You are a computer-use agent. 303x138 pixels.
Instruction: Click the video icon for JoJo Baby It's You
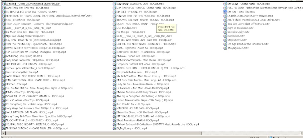tap(3, 28)
